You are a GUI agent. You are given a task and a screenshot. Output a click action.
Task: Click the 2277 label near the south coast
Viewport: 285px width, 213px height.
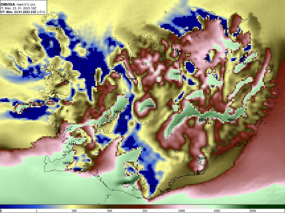coord(127,183)
